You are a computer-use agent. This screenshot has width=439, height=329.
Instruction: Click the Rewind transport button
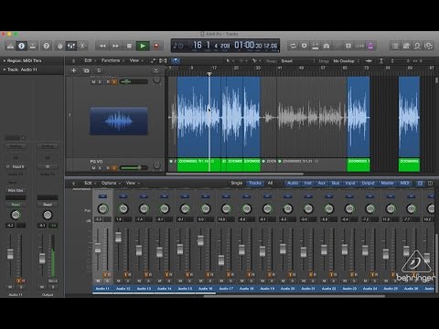coord(102,46)
